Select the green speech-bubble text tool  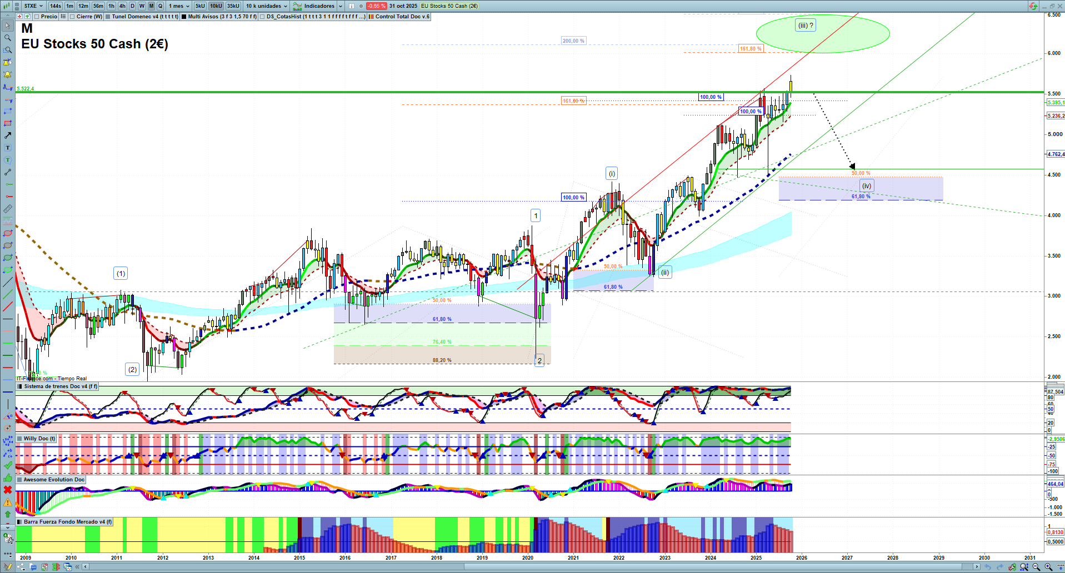coord(8,160)
